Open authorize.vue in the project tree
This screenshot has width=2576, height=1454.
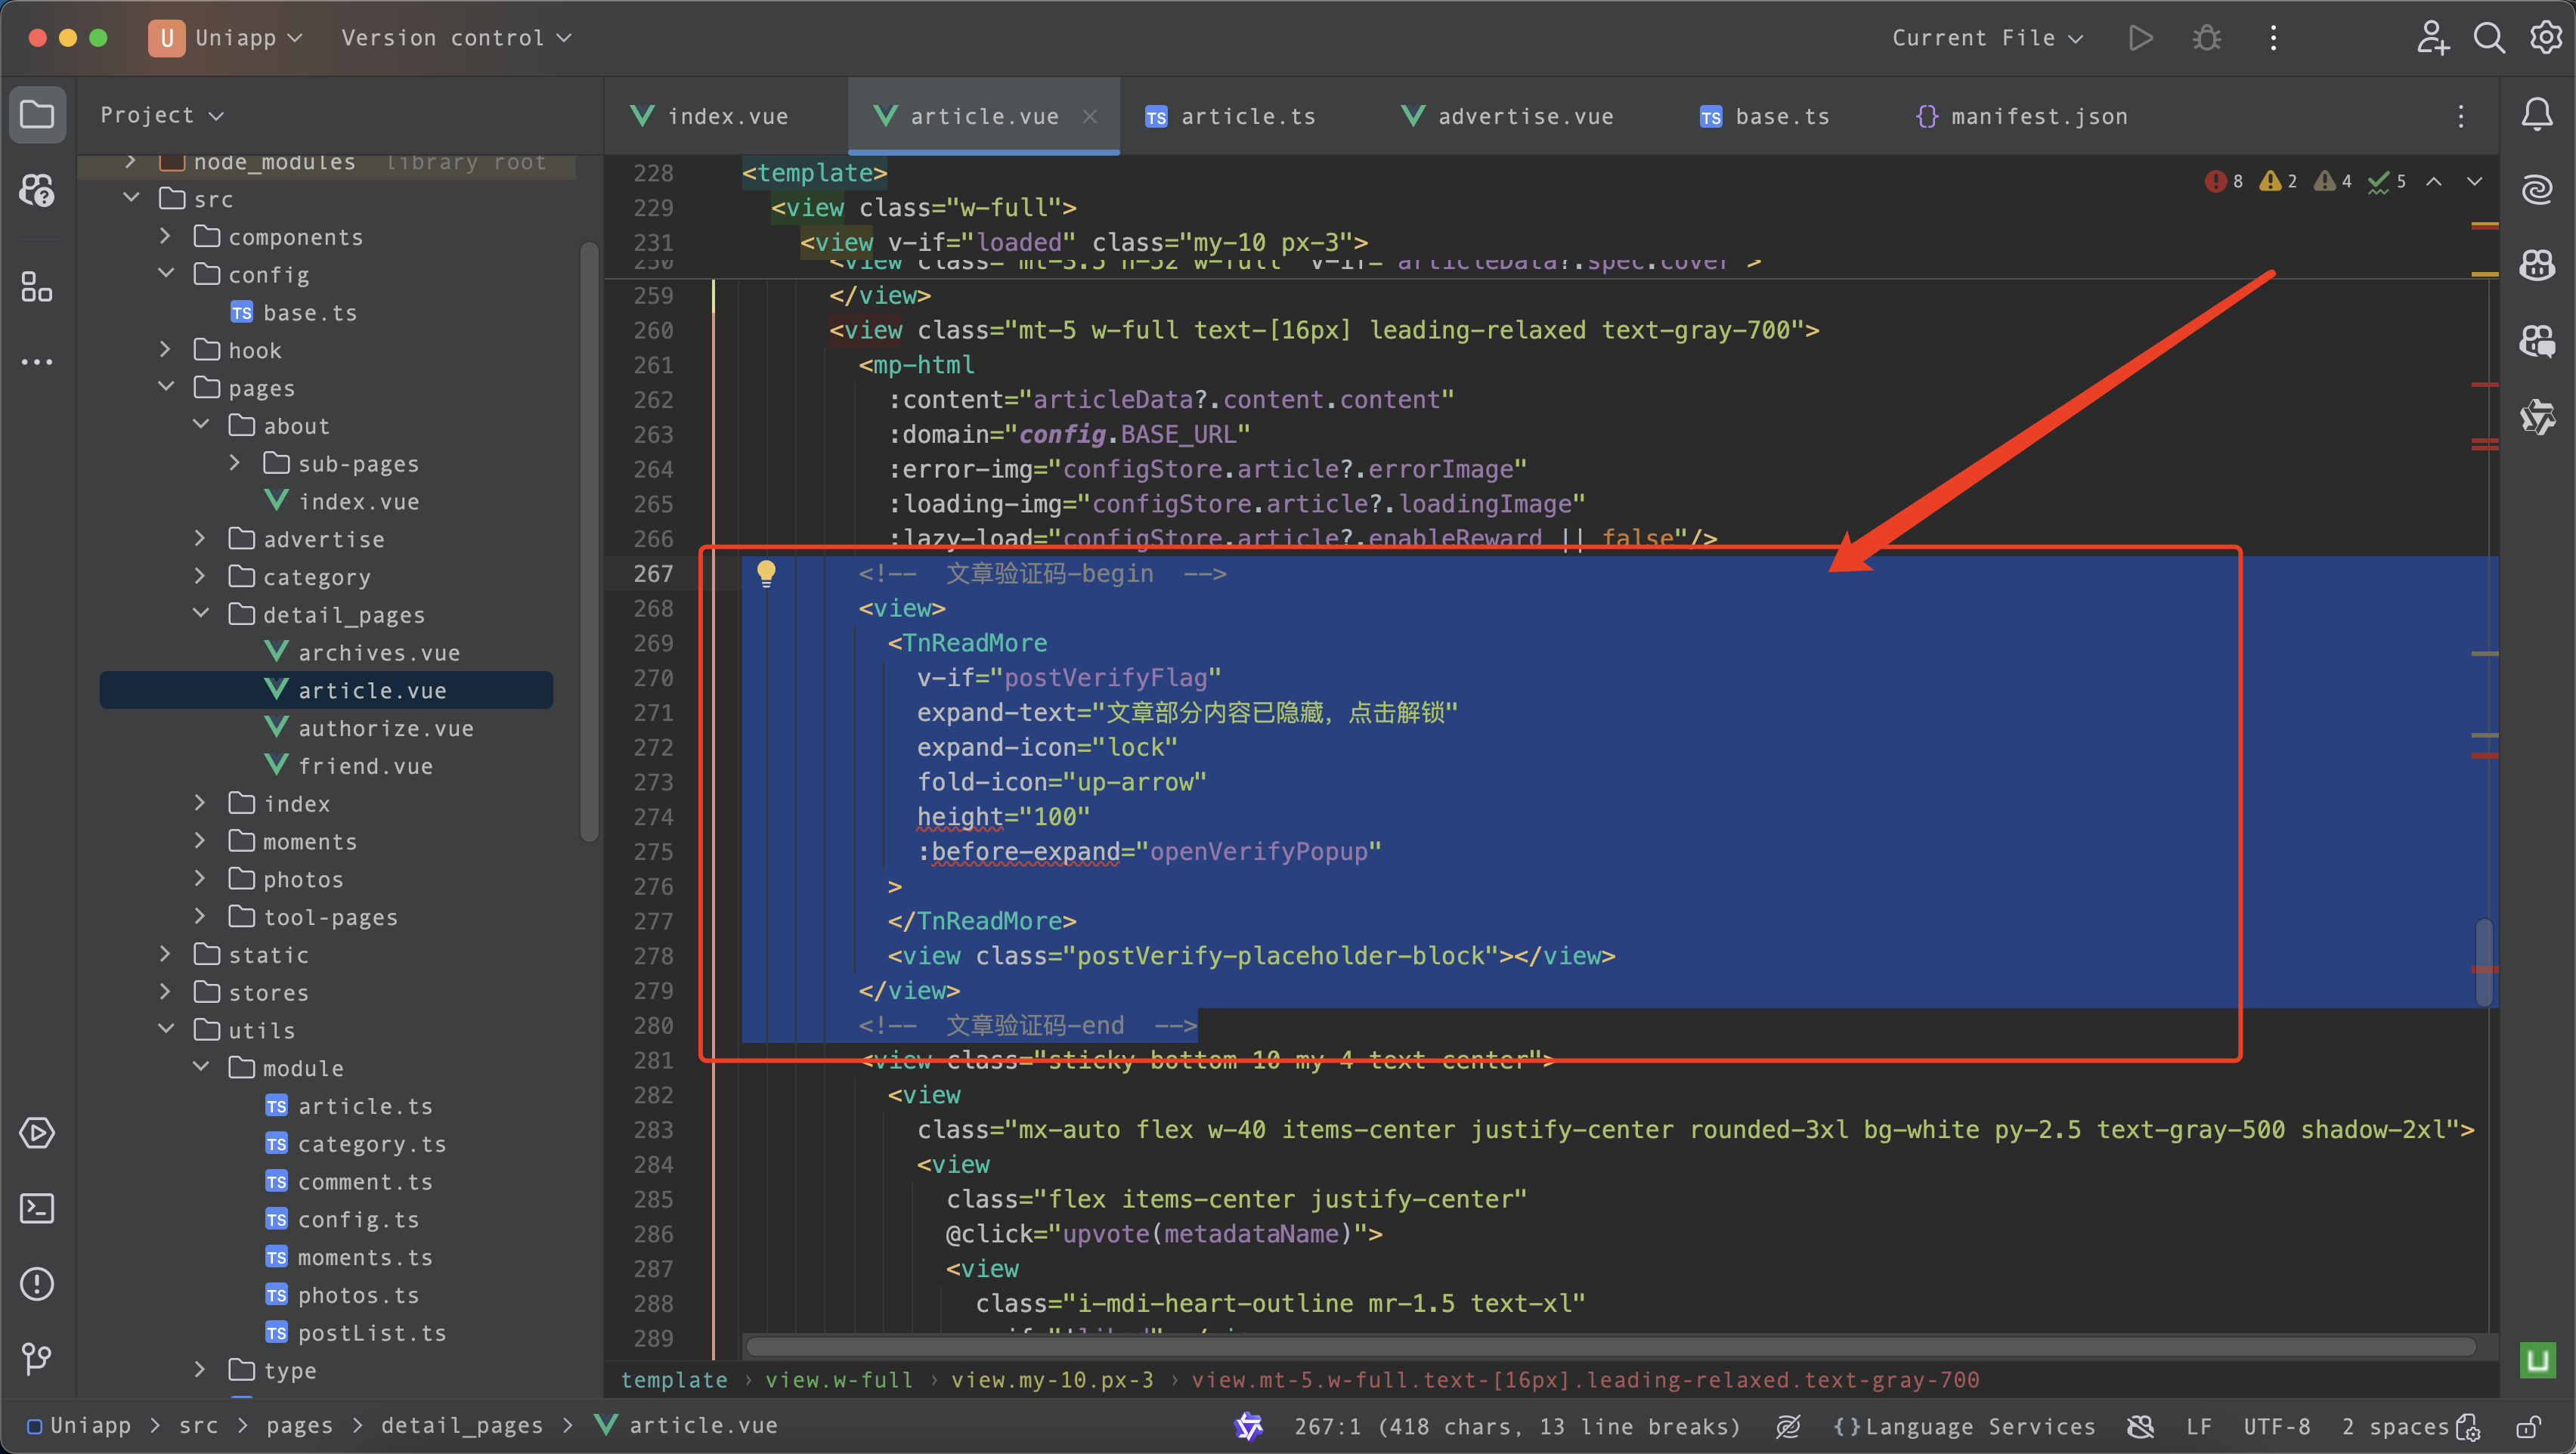point(385,728)
